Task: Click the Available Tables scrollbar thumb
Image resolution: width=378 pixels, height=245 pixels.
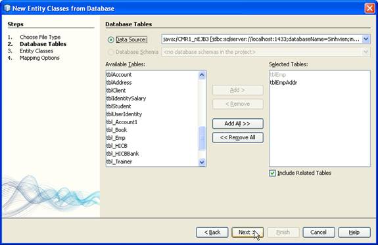Action: click(x=202, y=139)
